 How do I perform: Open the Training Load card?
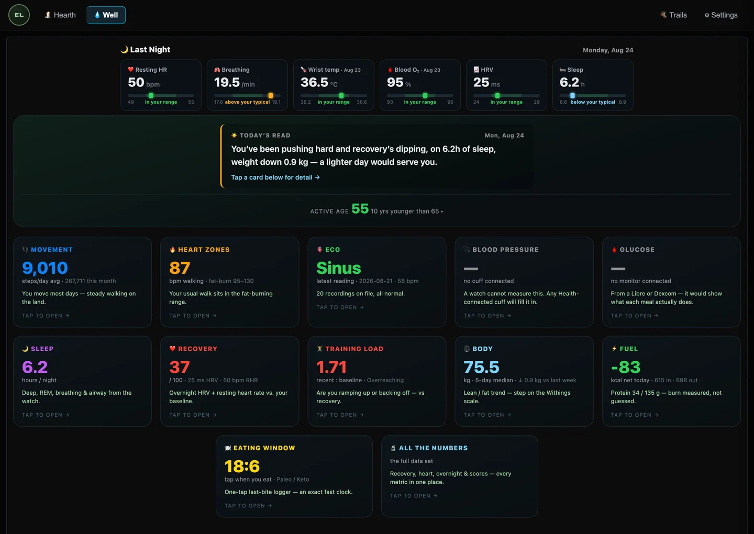377,381
